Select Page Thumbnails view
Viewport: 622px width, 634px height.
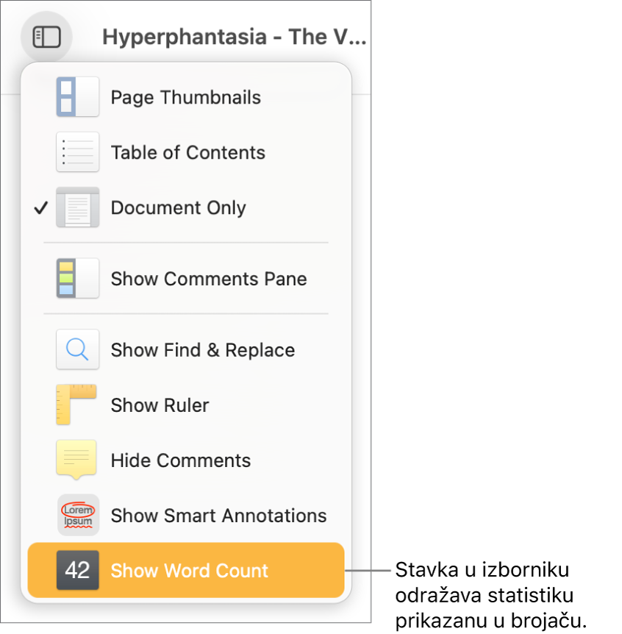click(185, 97)
